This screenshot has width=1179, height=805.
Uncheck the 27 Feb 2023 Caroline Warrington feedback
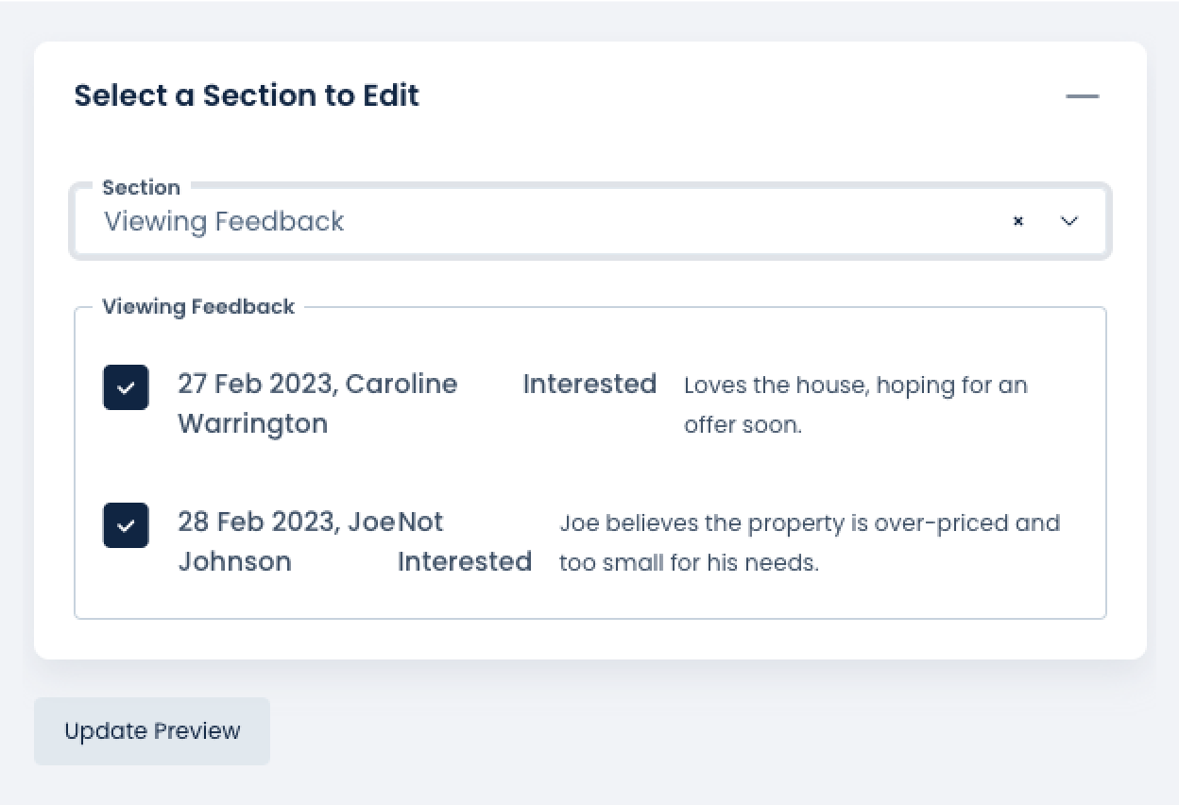click(126, 387)
